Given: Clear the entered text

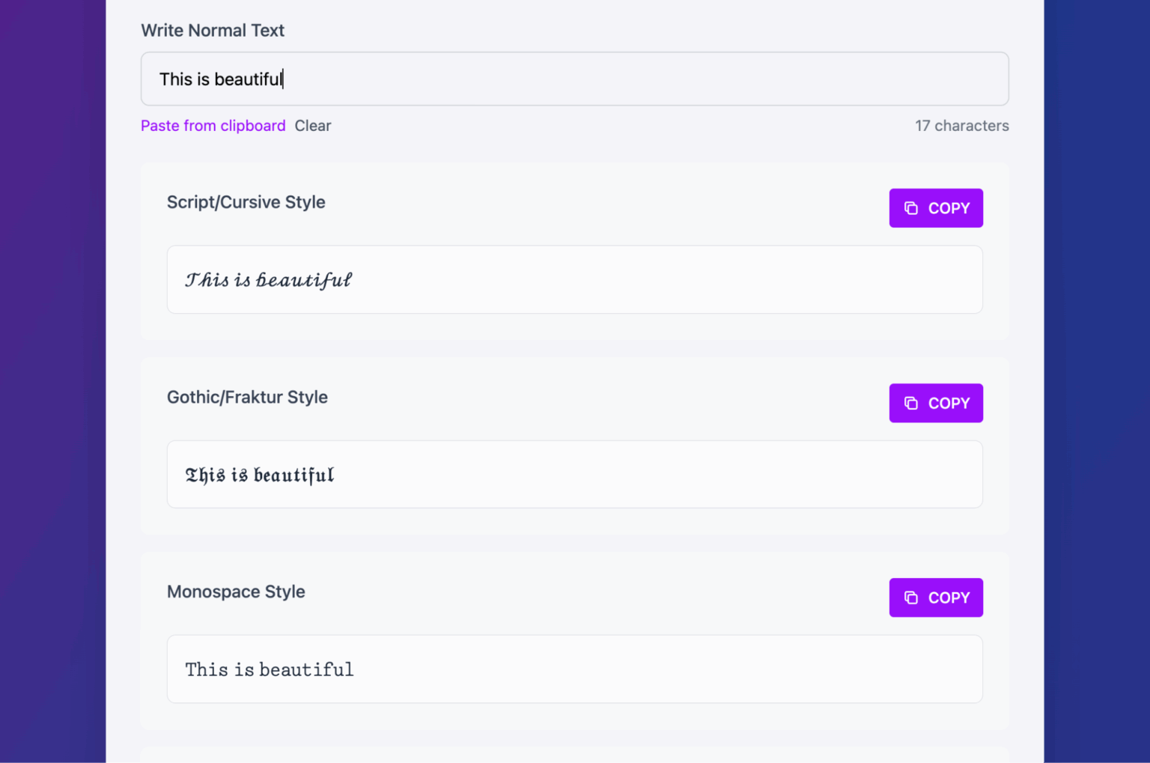Looking at the screenshot, I should [312, 125].
